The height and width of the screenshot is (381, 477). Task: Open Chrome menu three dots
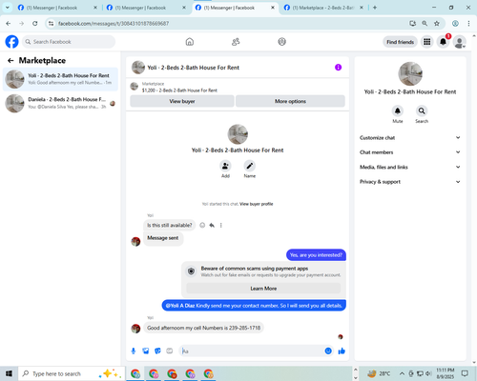coord(468,23)
